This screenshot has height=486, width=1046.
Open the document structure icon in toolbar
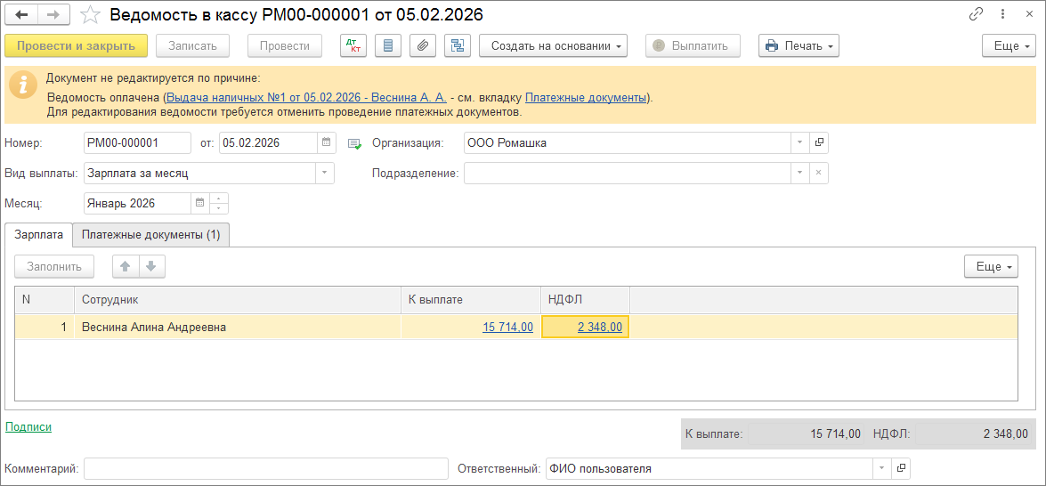pyautogui.click(x=458, y=45)
